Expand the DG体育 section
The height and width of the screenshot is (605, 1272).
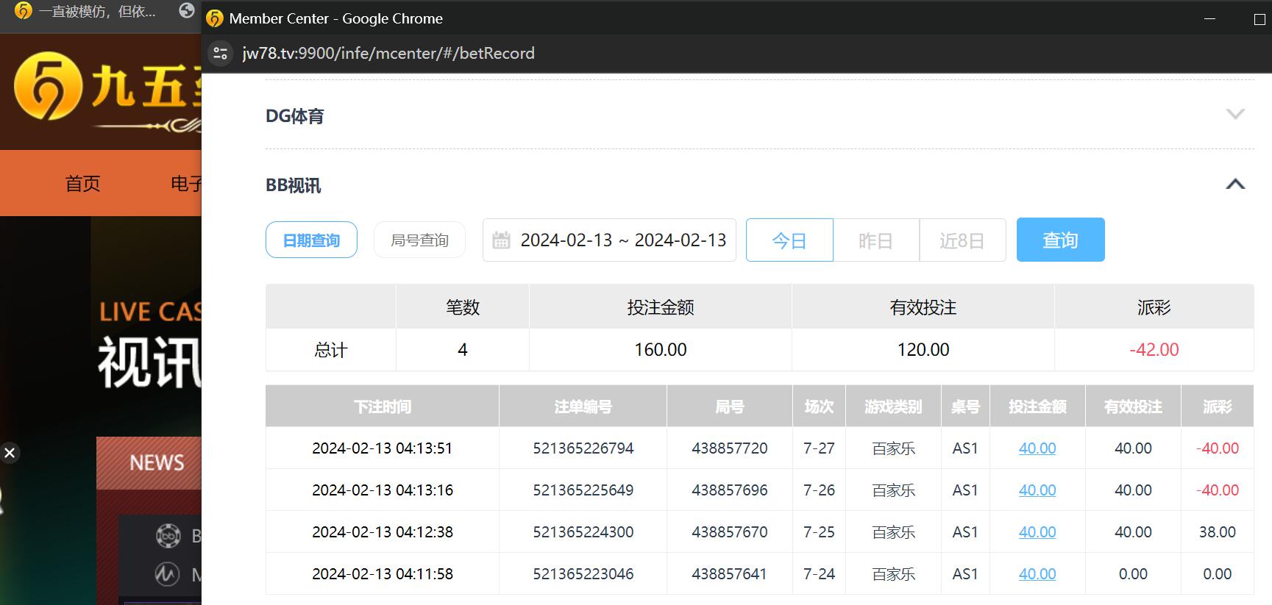point(1235,115)
